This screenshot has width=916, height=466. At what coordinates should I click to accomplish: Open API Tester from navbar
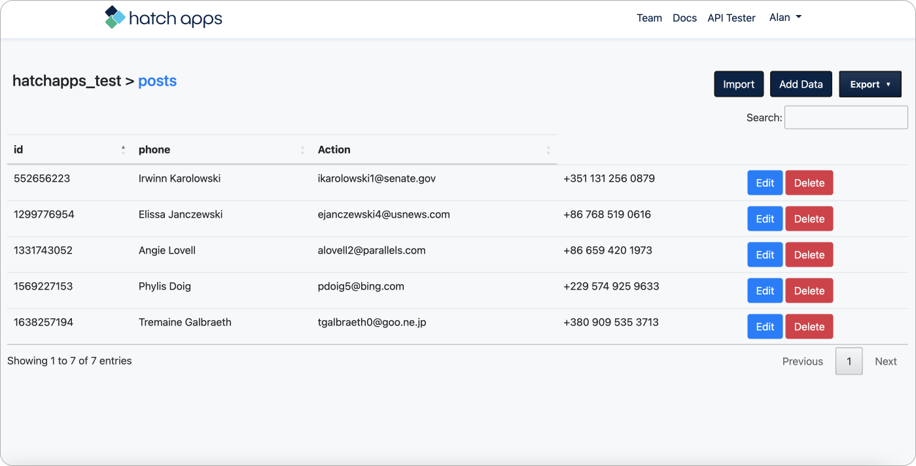click(x=731, y=18)
